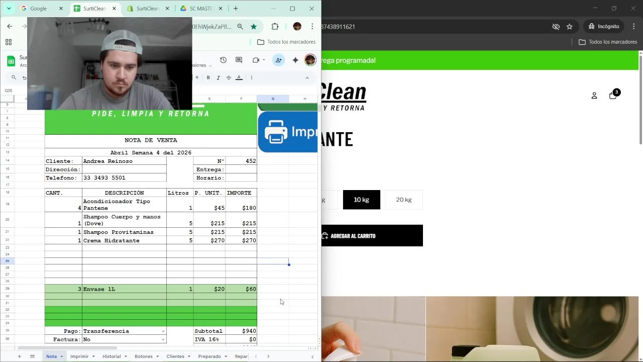The image size is (643, 362).
Task: Switch to the Imprimir sheet tab
Action: (79, 356)
